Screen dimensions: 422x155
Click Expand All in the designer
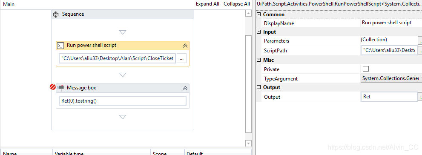click(207, 4)
